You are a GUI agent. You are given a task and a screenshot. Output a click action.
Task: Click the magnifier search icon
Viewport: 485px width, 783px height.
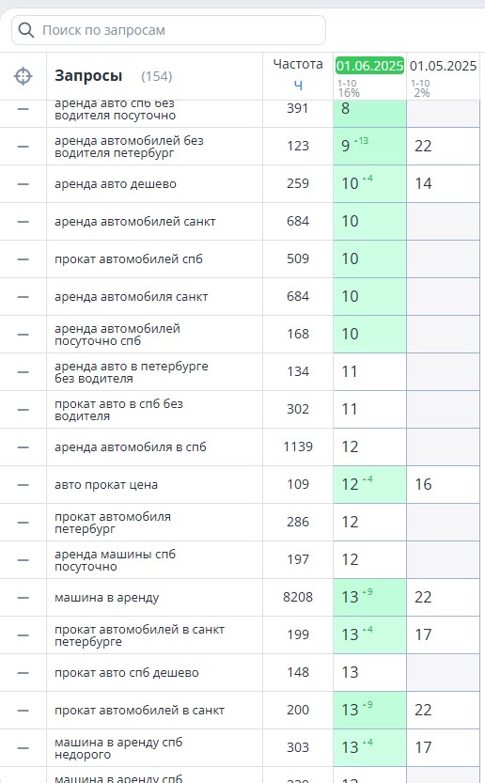click(26, 30)
